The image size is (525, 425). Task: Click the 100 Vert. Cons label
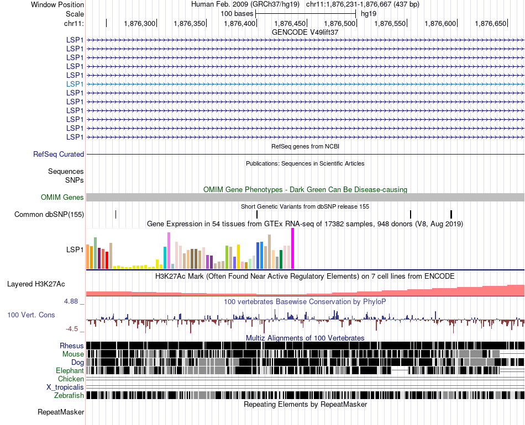coord(31,315)
